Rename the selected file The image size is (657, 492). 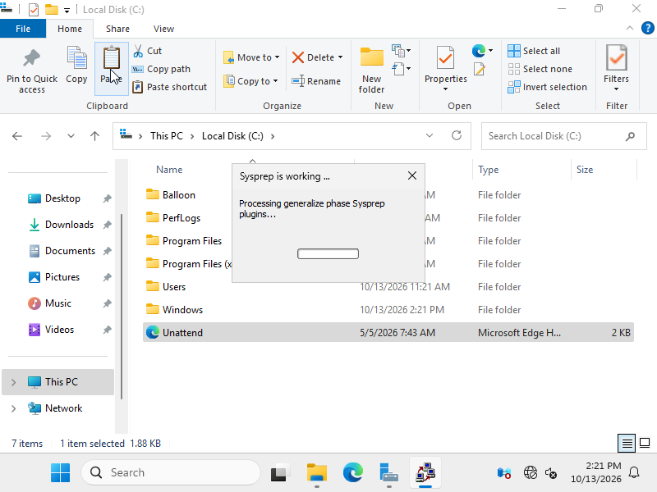coord(316,80)
